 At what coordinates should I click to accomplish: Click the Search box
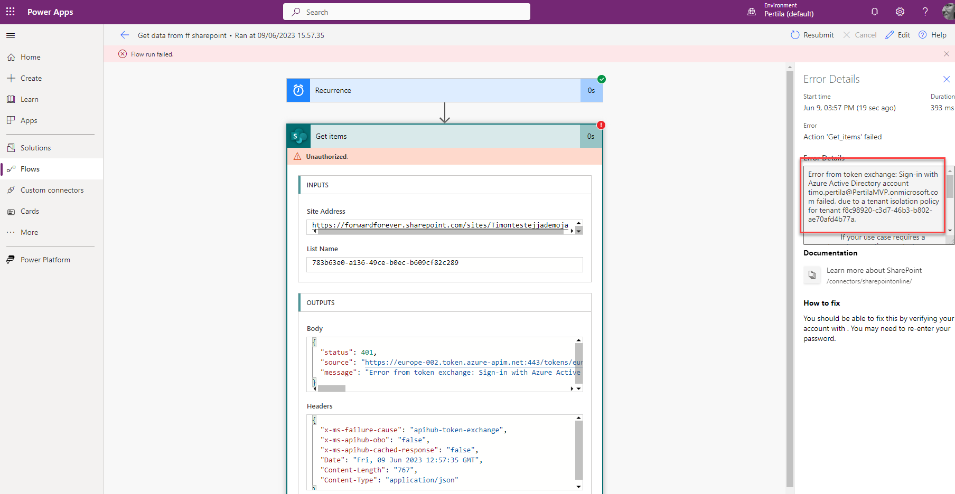pos(407,12)
